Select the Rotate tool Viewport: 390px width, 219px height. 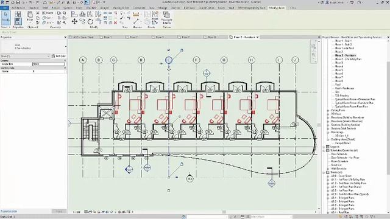tap(90, 22)
